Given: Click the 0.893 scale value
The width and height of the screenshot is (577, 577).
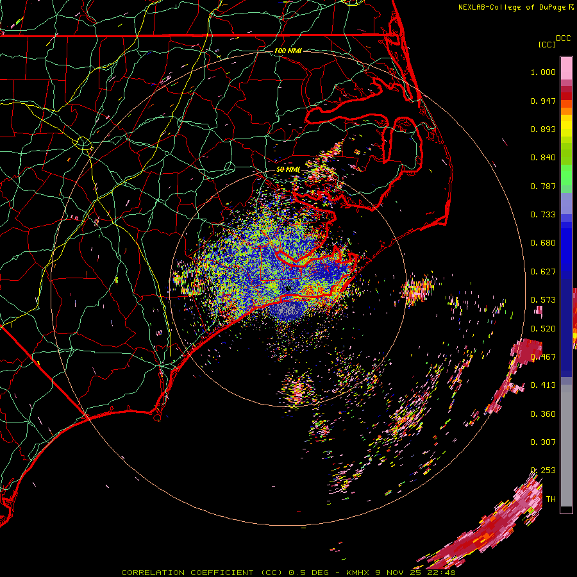Looking at the screenshot, I should coord(543,129).
